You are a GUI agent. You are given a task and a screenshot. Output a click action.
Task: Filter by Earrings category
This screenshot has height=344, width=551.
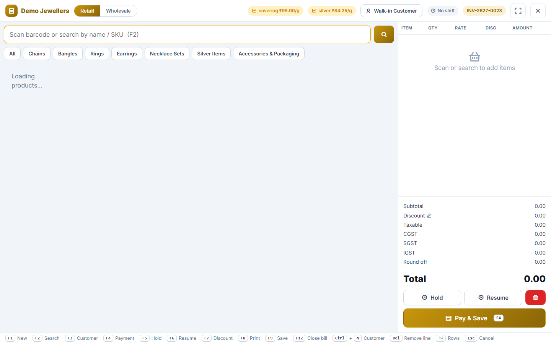127,54
